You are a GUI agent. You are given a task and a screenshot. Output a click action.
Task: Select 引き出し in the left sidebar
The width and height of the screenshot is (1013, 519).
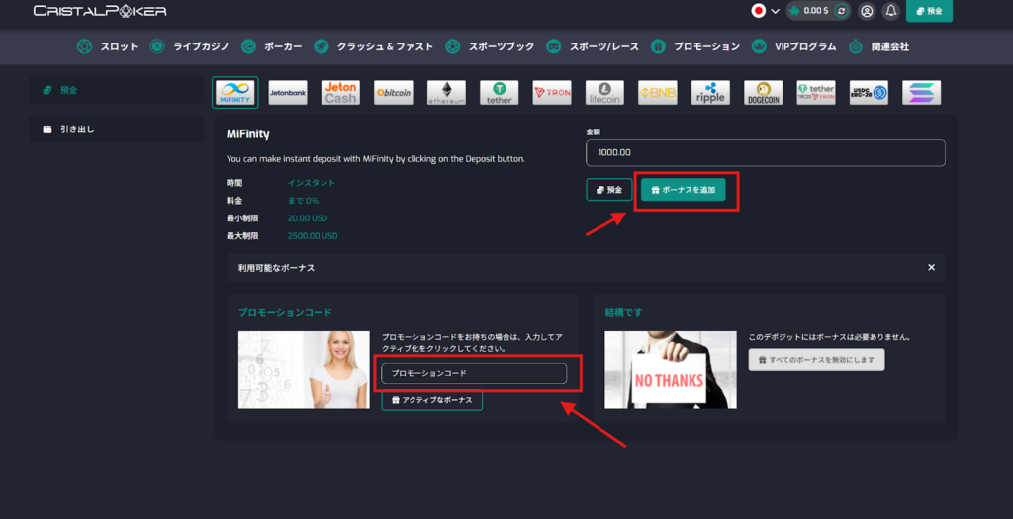[117, 130]
